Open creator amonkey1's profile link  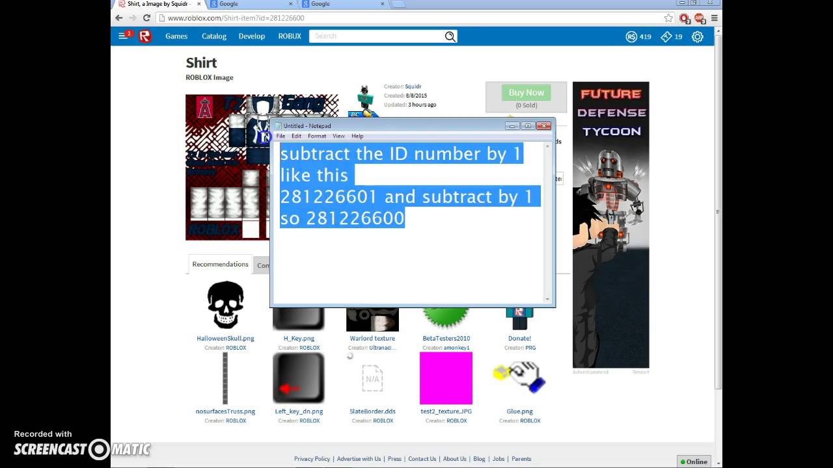click(457, 348)
